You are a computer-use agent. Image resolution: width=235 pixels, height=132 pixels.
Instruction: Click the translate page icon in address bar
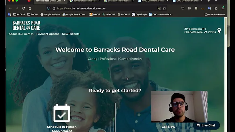point(159,8)
